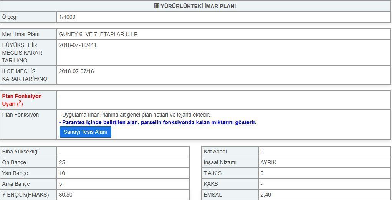This screenshot has height=200, width=392.
Task: Click the red Plan Fonksiyon Uyarı label
Action: (x=22, y=100)
